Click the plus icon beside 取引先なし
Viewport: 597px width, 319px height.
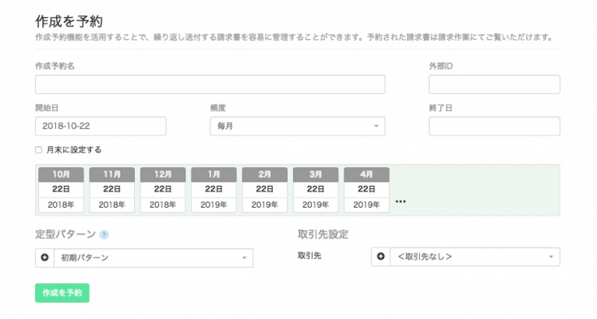click(x=381, y=256)
